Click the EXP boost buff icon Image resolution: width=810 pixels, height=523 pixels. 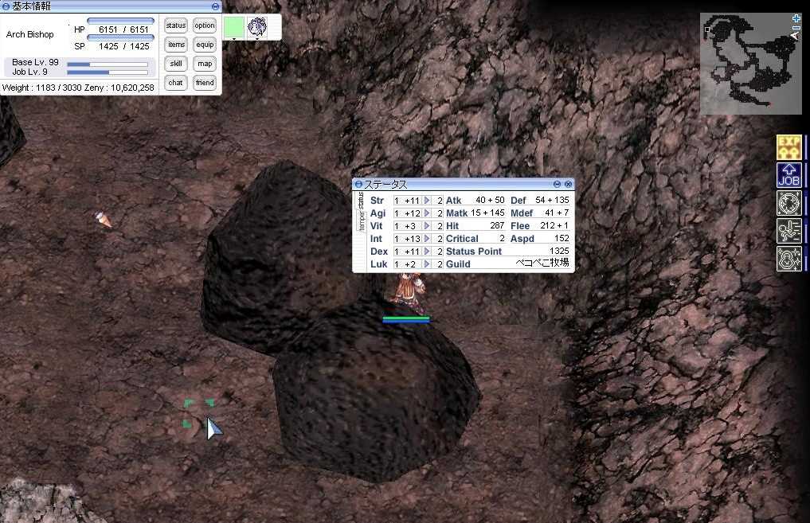pyautogui.click(x=788, y=147)
